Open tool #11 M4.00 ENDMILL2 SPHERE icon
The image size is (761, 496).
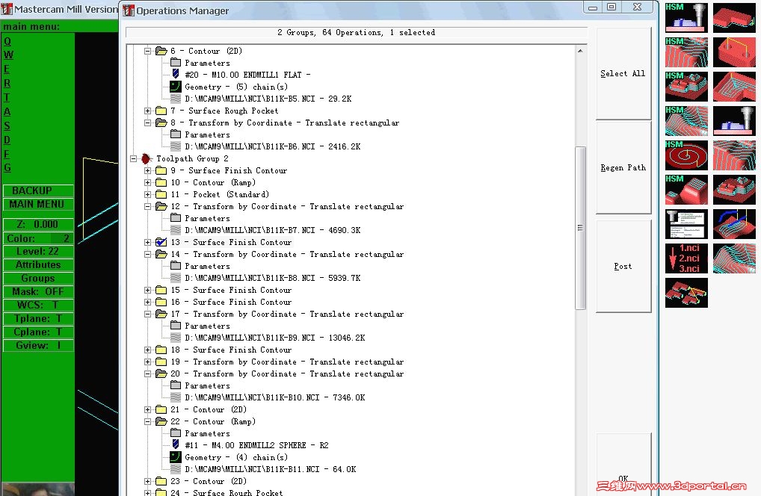[176, 444]
